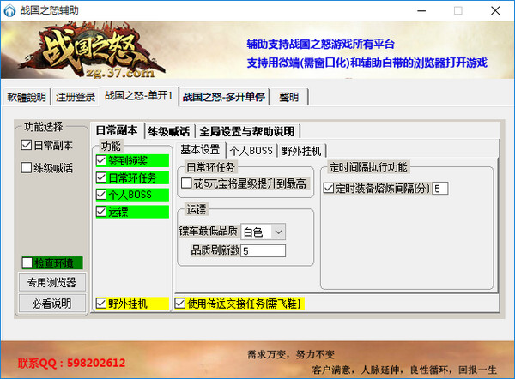The width and height of the screenshot is (515, 379).
Task: Toggle 使用传送交接任务 checkbox
Action: point(180,304)
